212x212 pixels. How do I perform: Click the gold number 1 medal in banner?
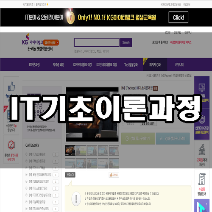coord(70,17)
